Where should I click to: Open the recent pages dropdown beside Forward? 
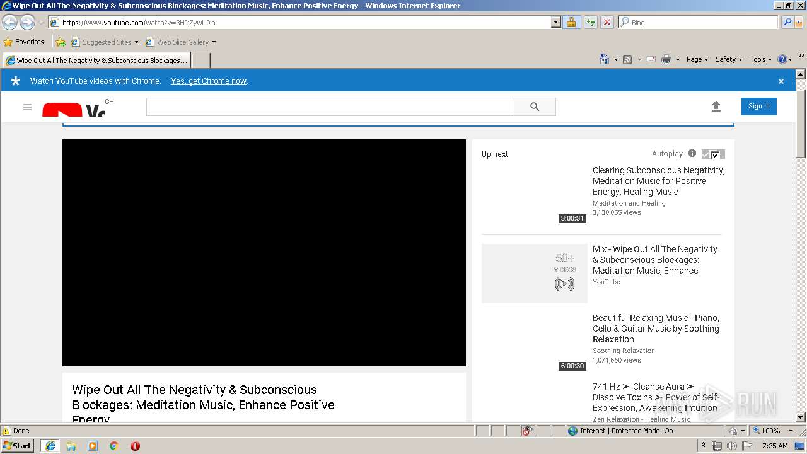click(x=41, y=23)
